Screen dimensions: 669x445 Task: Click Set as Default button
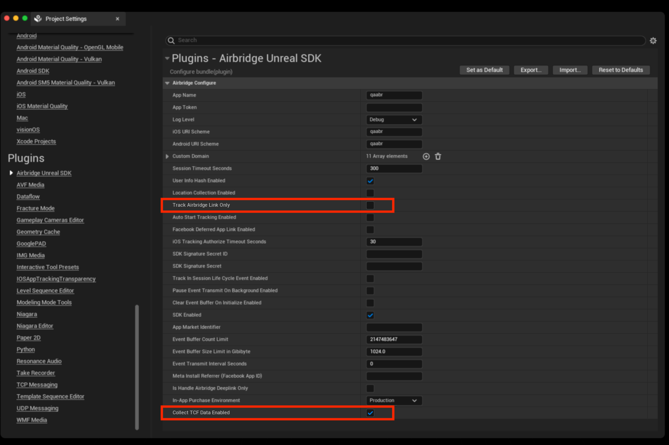point(485,70)
